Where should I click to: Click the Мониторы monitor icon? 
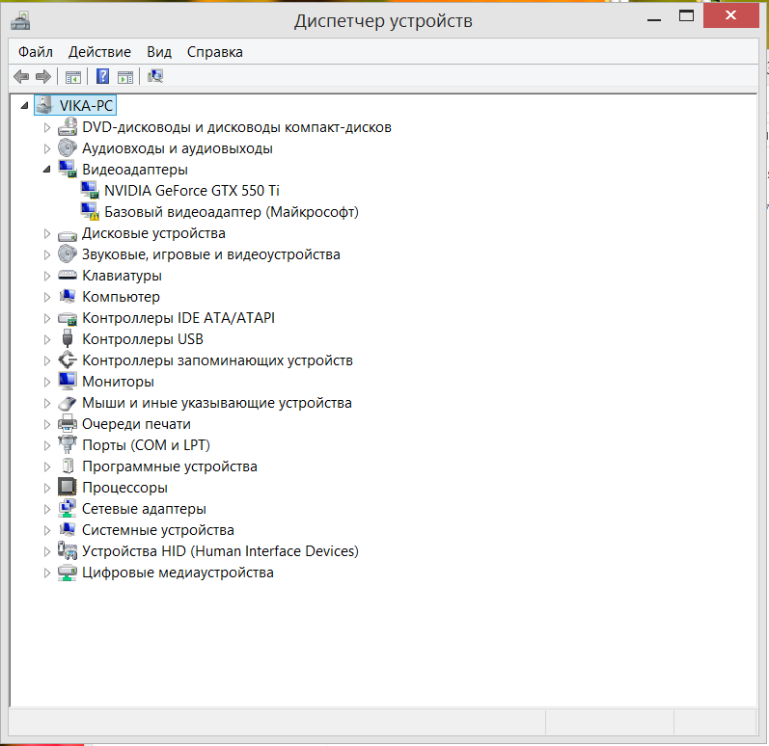point(68,381)
